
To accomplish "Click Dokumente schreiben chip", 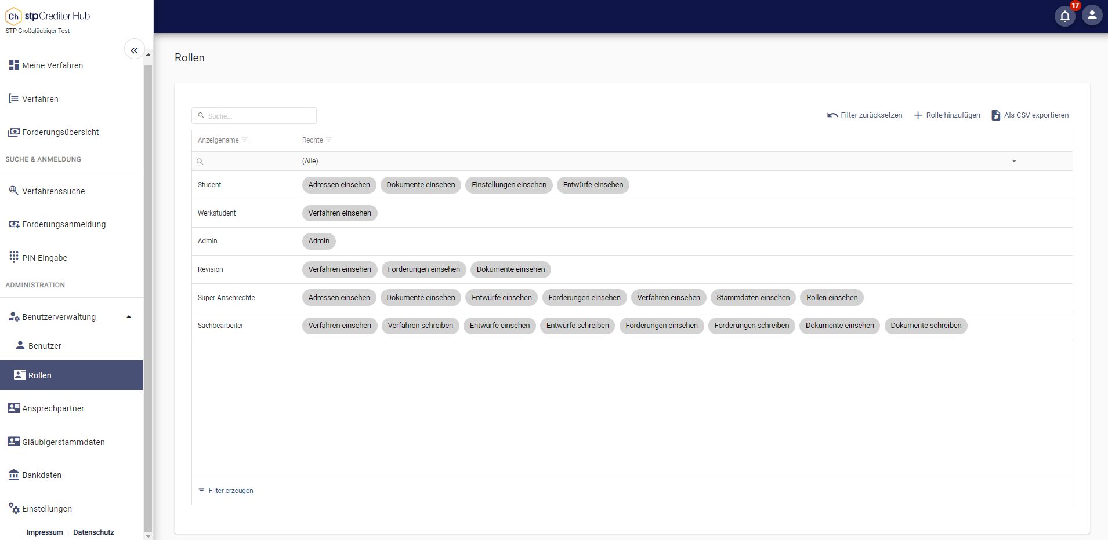I will tap(926, 326).
